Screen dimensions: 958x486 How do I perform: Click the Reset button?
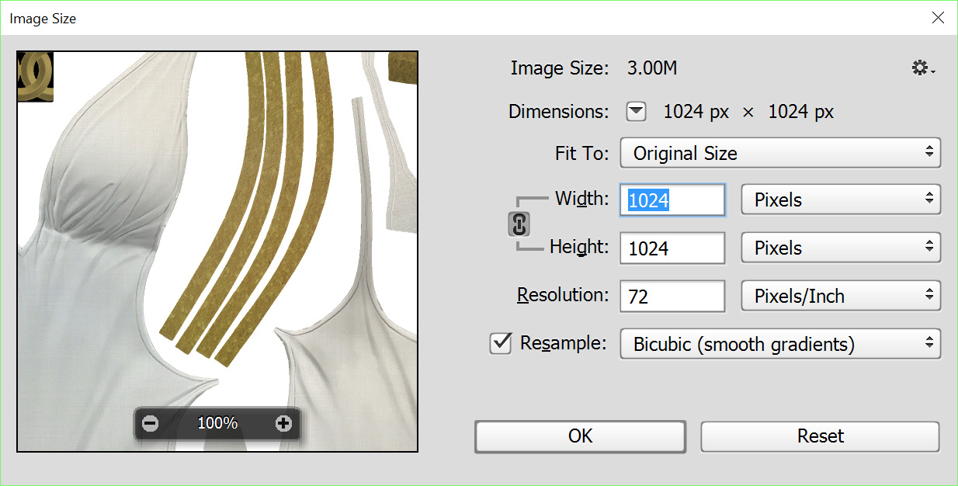pos(820,436)
